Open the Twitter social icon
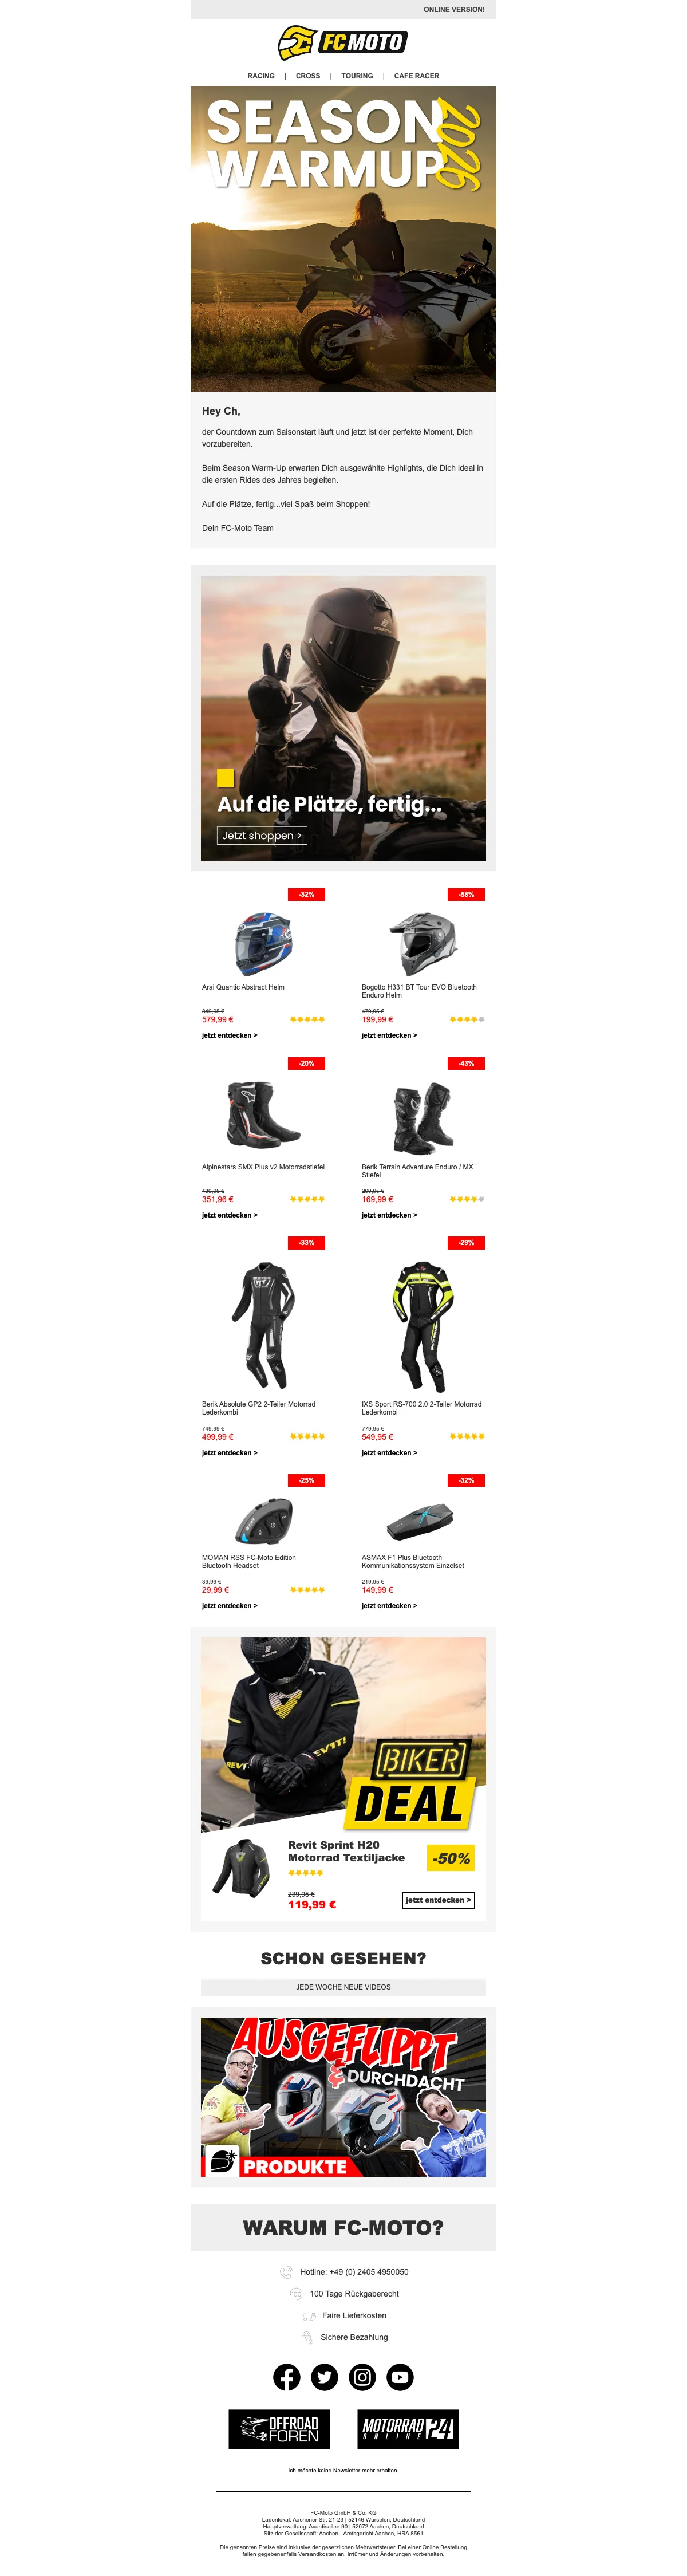 [325, 2377]
